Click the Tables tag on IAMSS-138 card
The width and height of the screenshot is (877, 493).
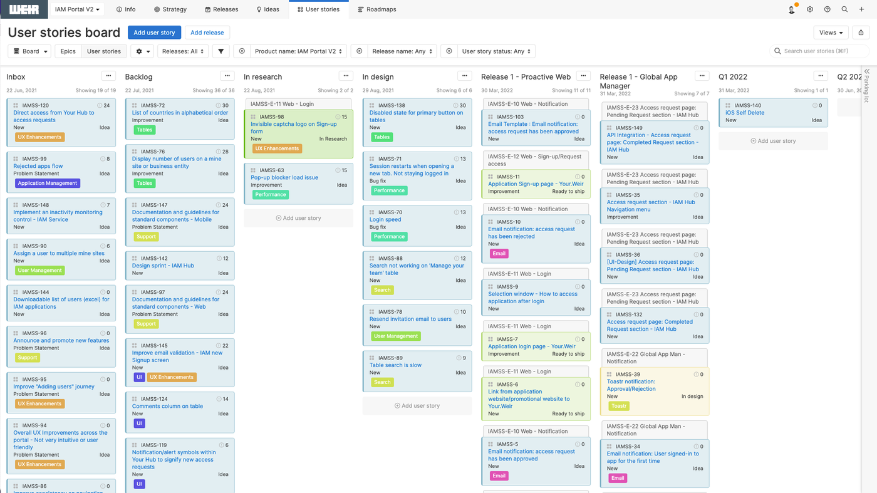[x=382, y=137]
